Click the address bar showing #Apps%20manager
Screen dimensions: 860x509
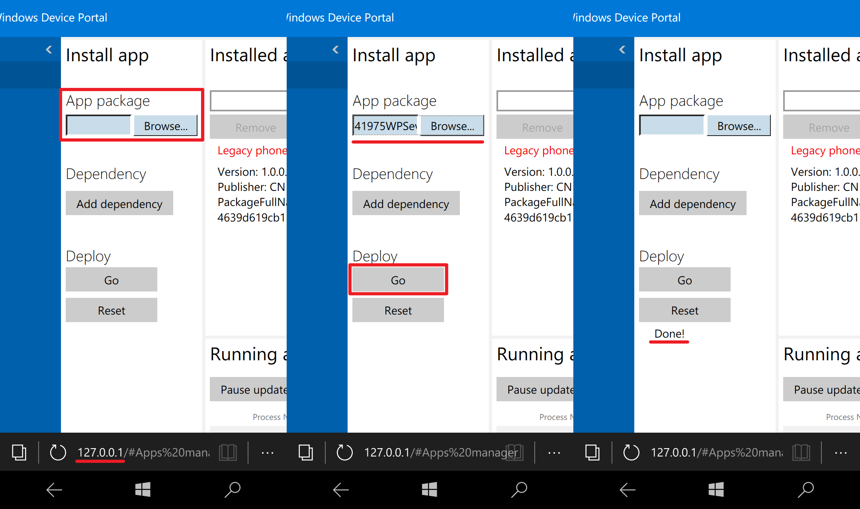pyautogui.click(x=441, y=452)
